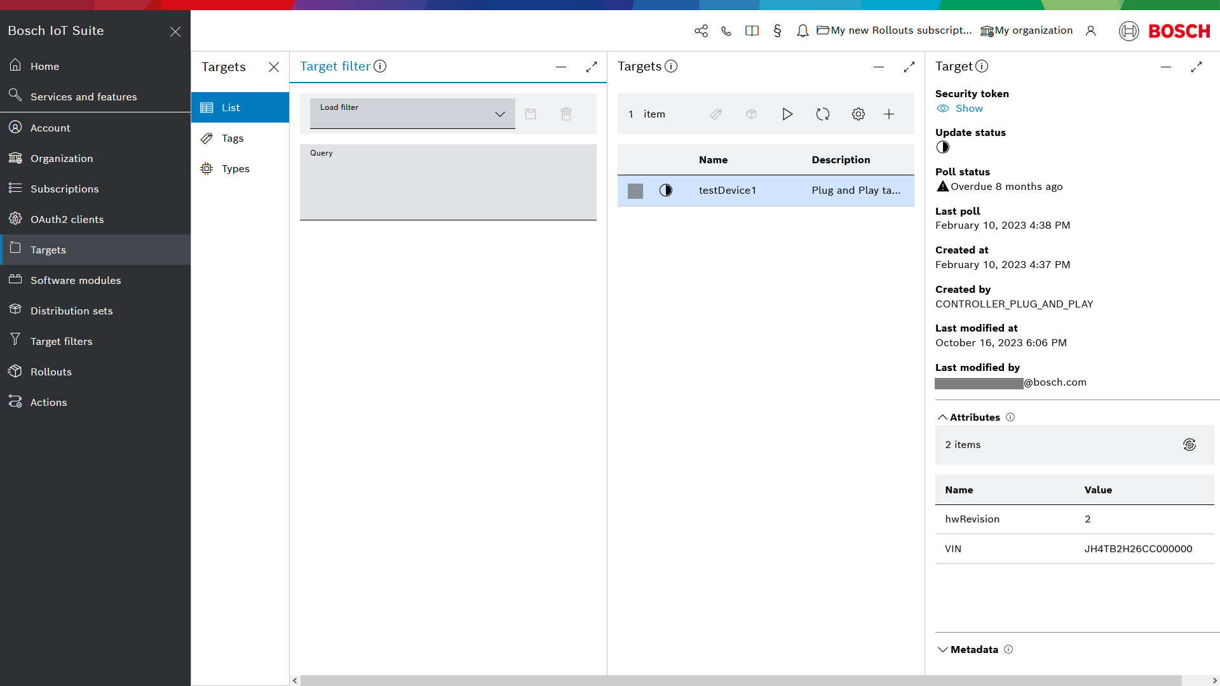Screen dimensions: 1220x686
Task: Click the refresh icon in Targets toolbar
Action: pyautogui.click(x=823, y=114)
